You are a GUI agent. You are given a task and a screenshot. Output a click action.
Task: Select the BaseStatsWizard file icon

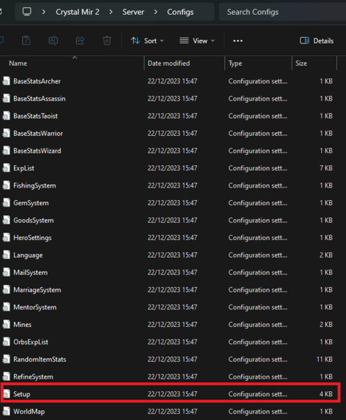[6, 150]
